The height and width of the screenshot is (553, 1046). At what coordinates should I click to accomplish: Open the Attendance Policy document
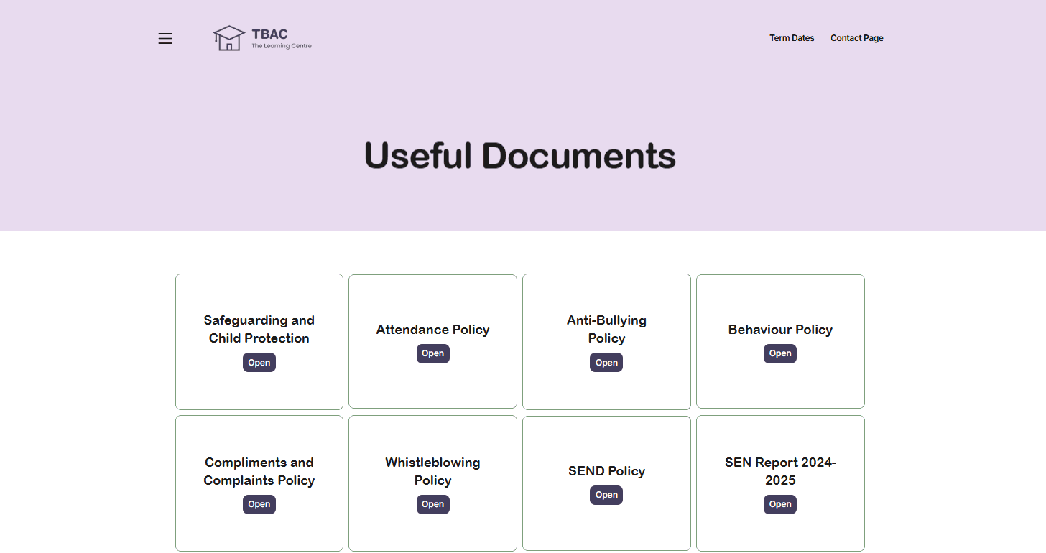(x=432, y=353)
